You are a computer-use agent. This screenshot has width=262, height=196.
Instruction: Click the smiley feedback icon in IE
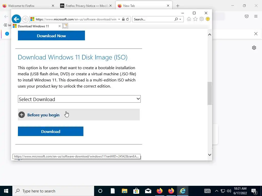tap(208, 19)
